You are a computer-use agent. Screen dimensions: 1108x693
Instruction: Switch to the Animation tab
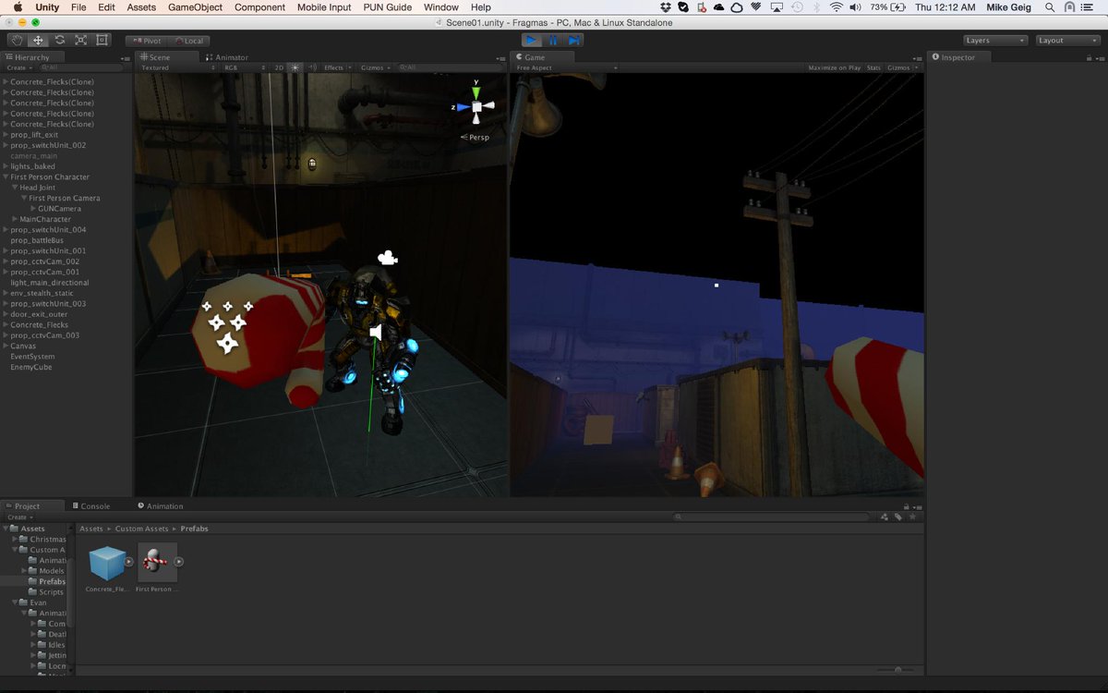pyautogui.click(x=161, y=506)
